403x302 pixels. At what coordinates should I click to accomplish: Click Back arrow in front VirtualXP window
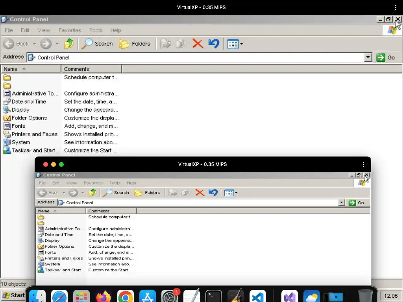point(42,193)
